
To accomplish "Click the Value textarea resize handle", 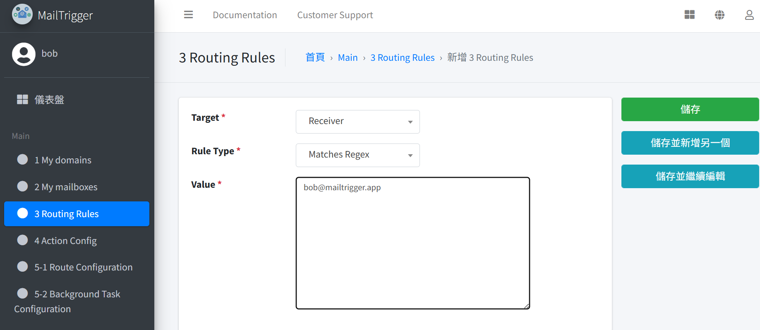I will pos(527,306).
